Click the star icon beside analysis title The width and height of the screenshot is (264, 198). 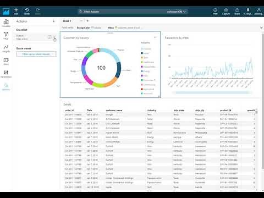80,12
